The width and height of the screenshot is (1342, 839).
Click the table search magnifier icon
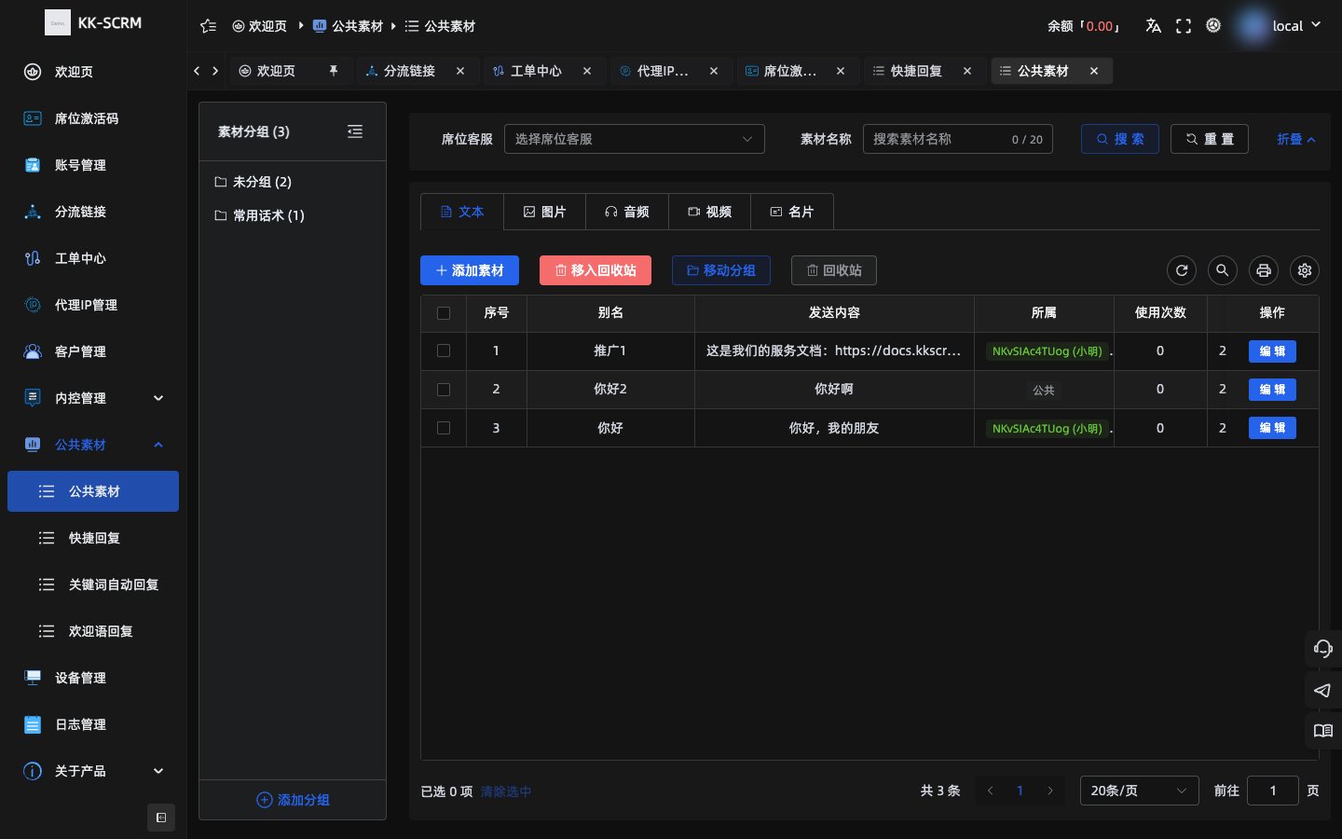point(1223,270)
